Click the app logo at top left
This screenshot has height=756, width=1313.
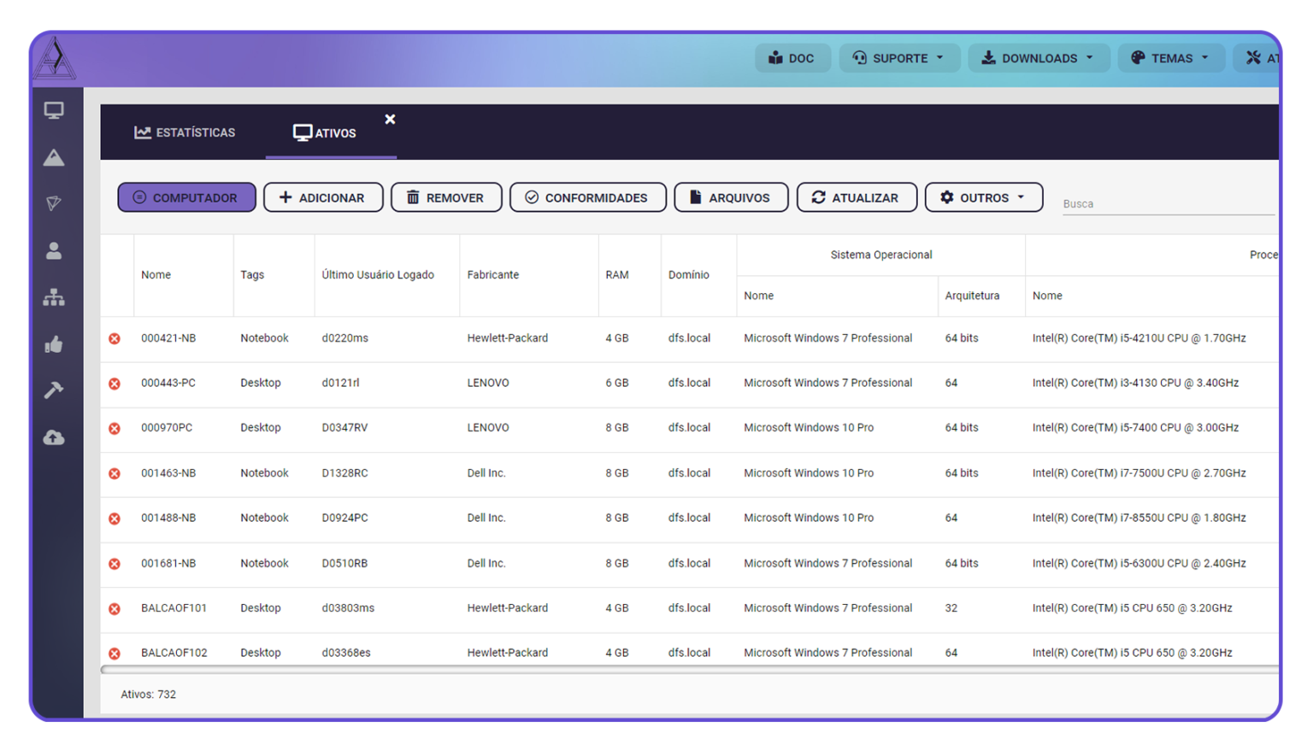(x=55, y=58)
